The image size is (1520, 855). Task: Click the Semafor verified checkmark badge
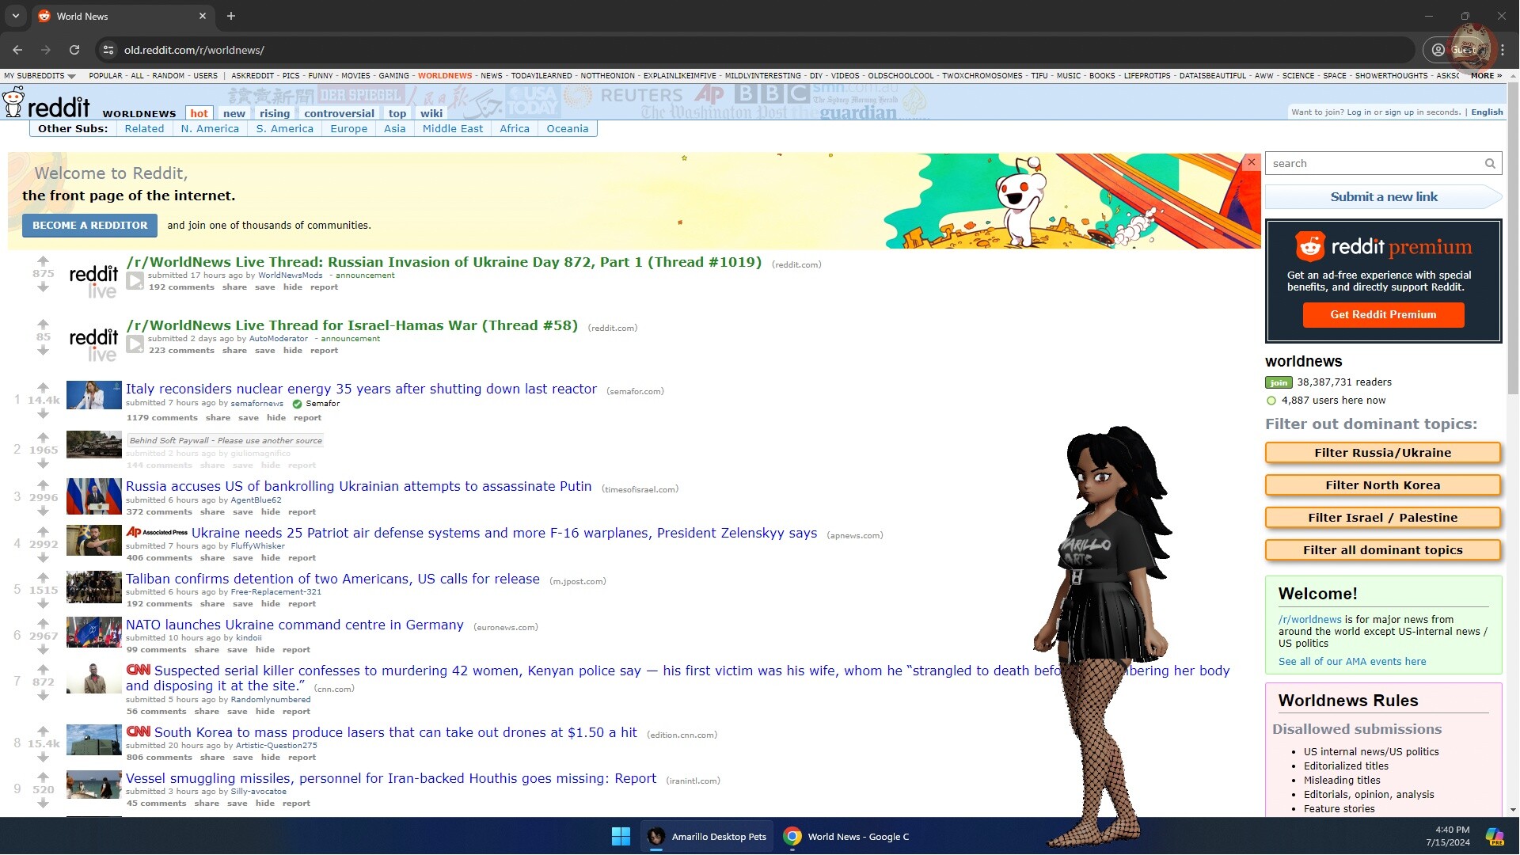[297, 404]
